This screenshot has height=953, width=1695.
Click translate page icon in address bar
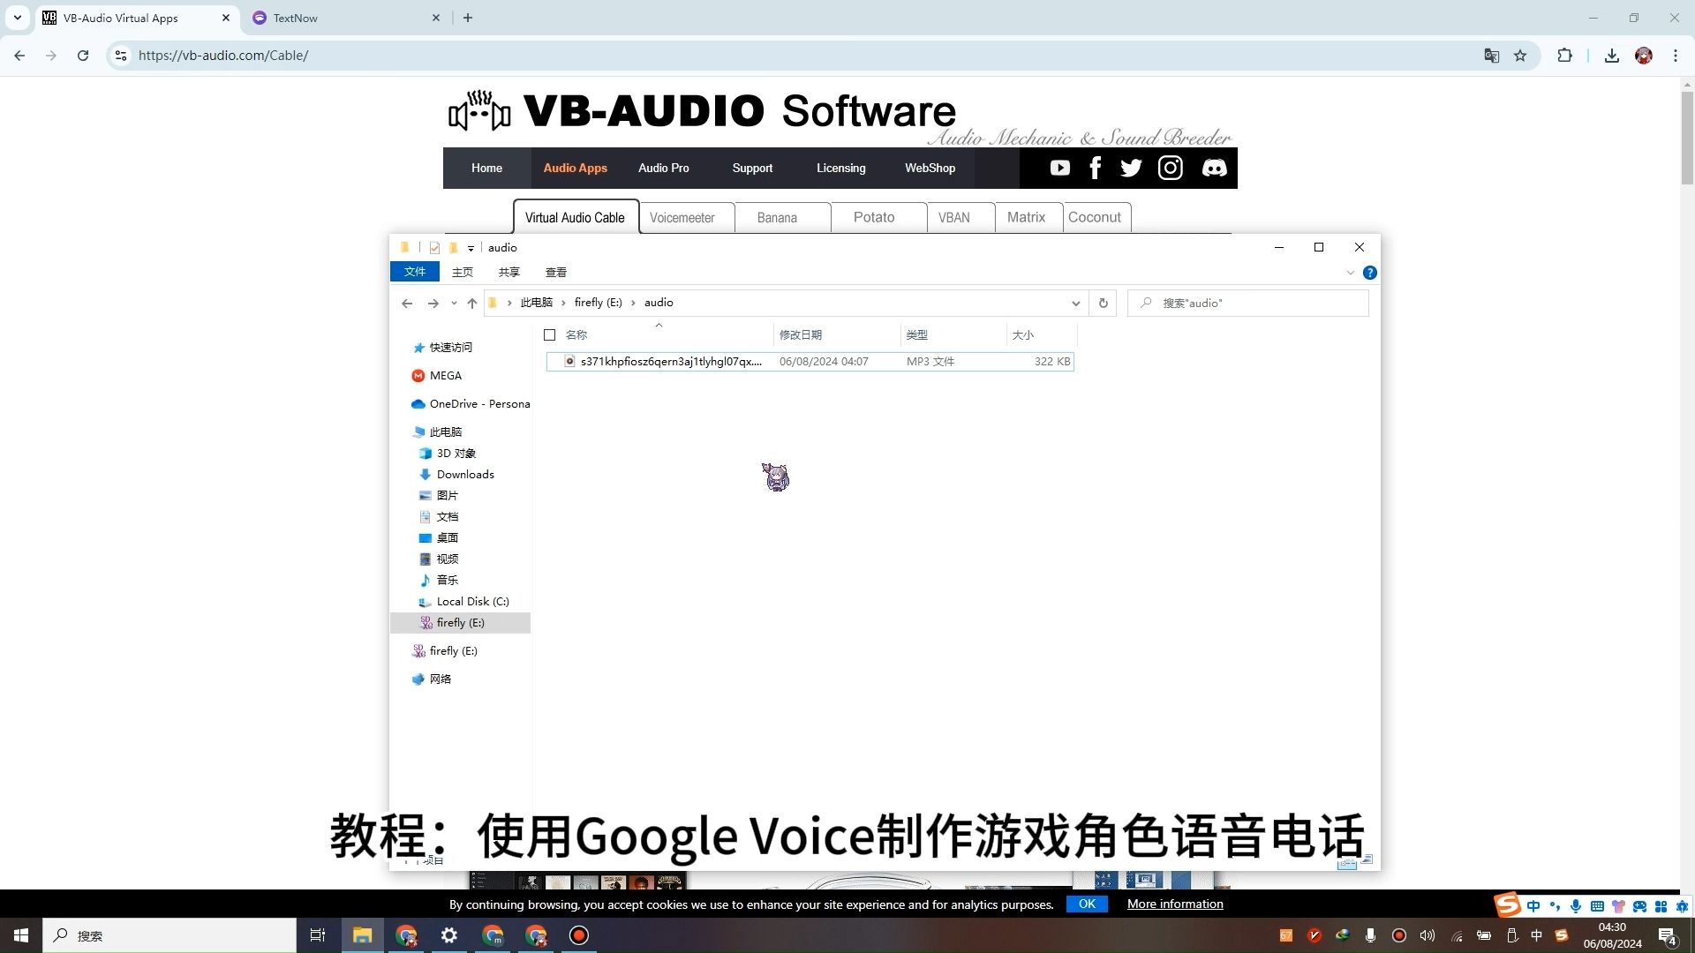click(1492, 56)
